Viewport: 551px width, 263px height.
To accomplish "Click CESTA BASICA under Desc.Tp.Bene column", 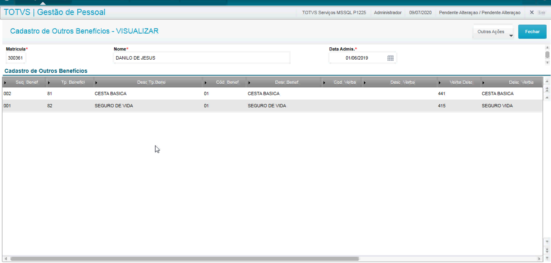I will pos(110,94).
